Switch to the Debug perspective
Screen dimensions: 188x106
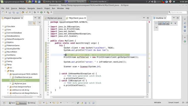(x=32, y=103)
